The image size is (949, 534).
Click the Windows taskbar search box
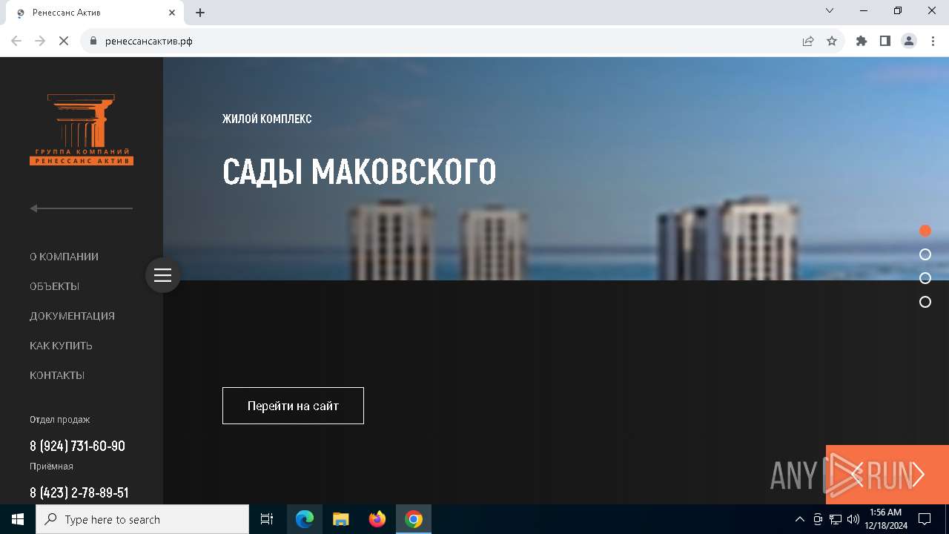[x=142, y=519]
